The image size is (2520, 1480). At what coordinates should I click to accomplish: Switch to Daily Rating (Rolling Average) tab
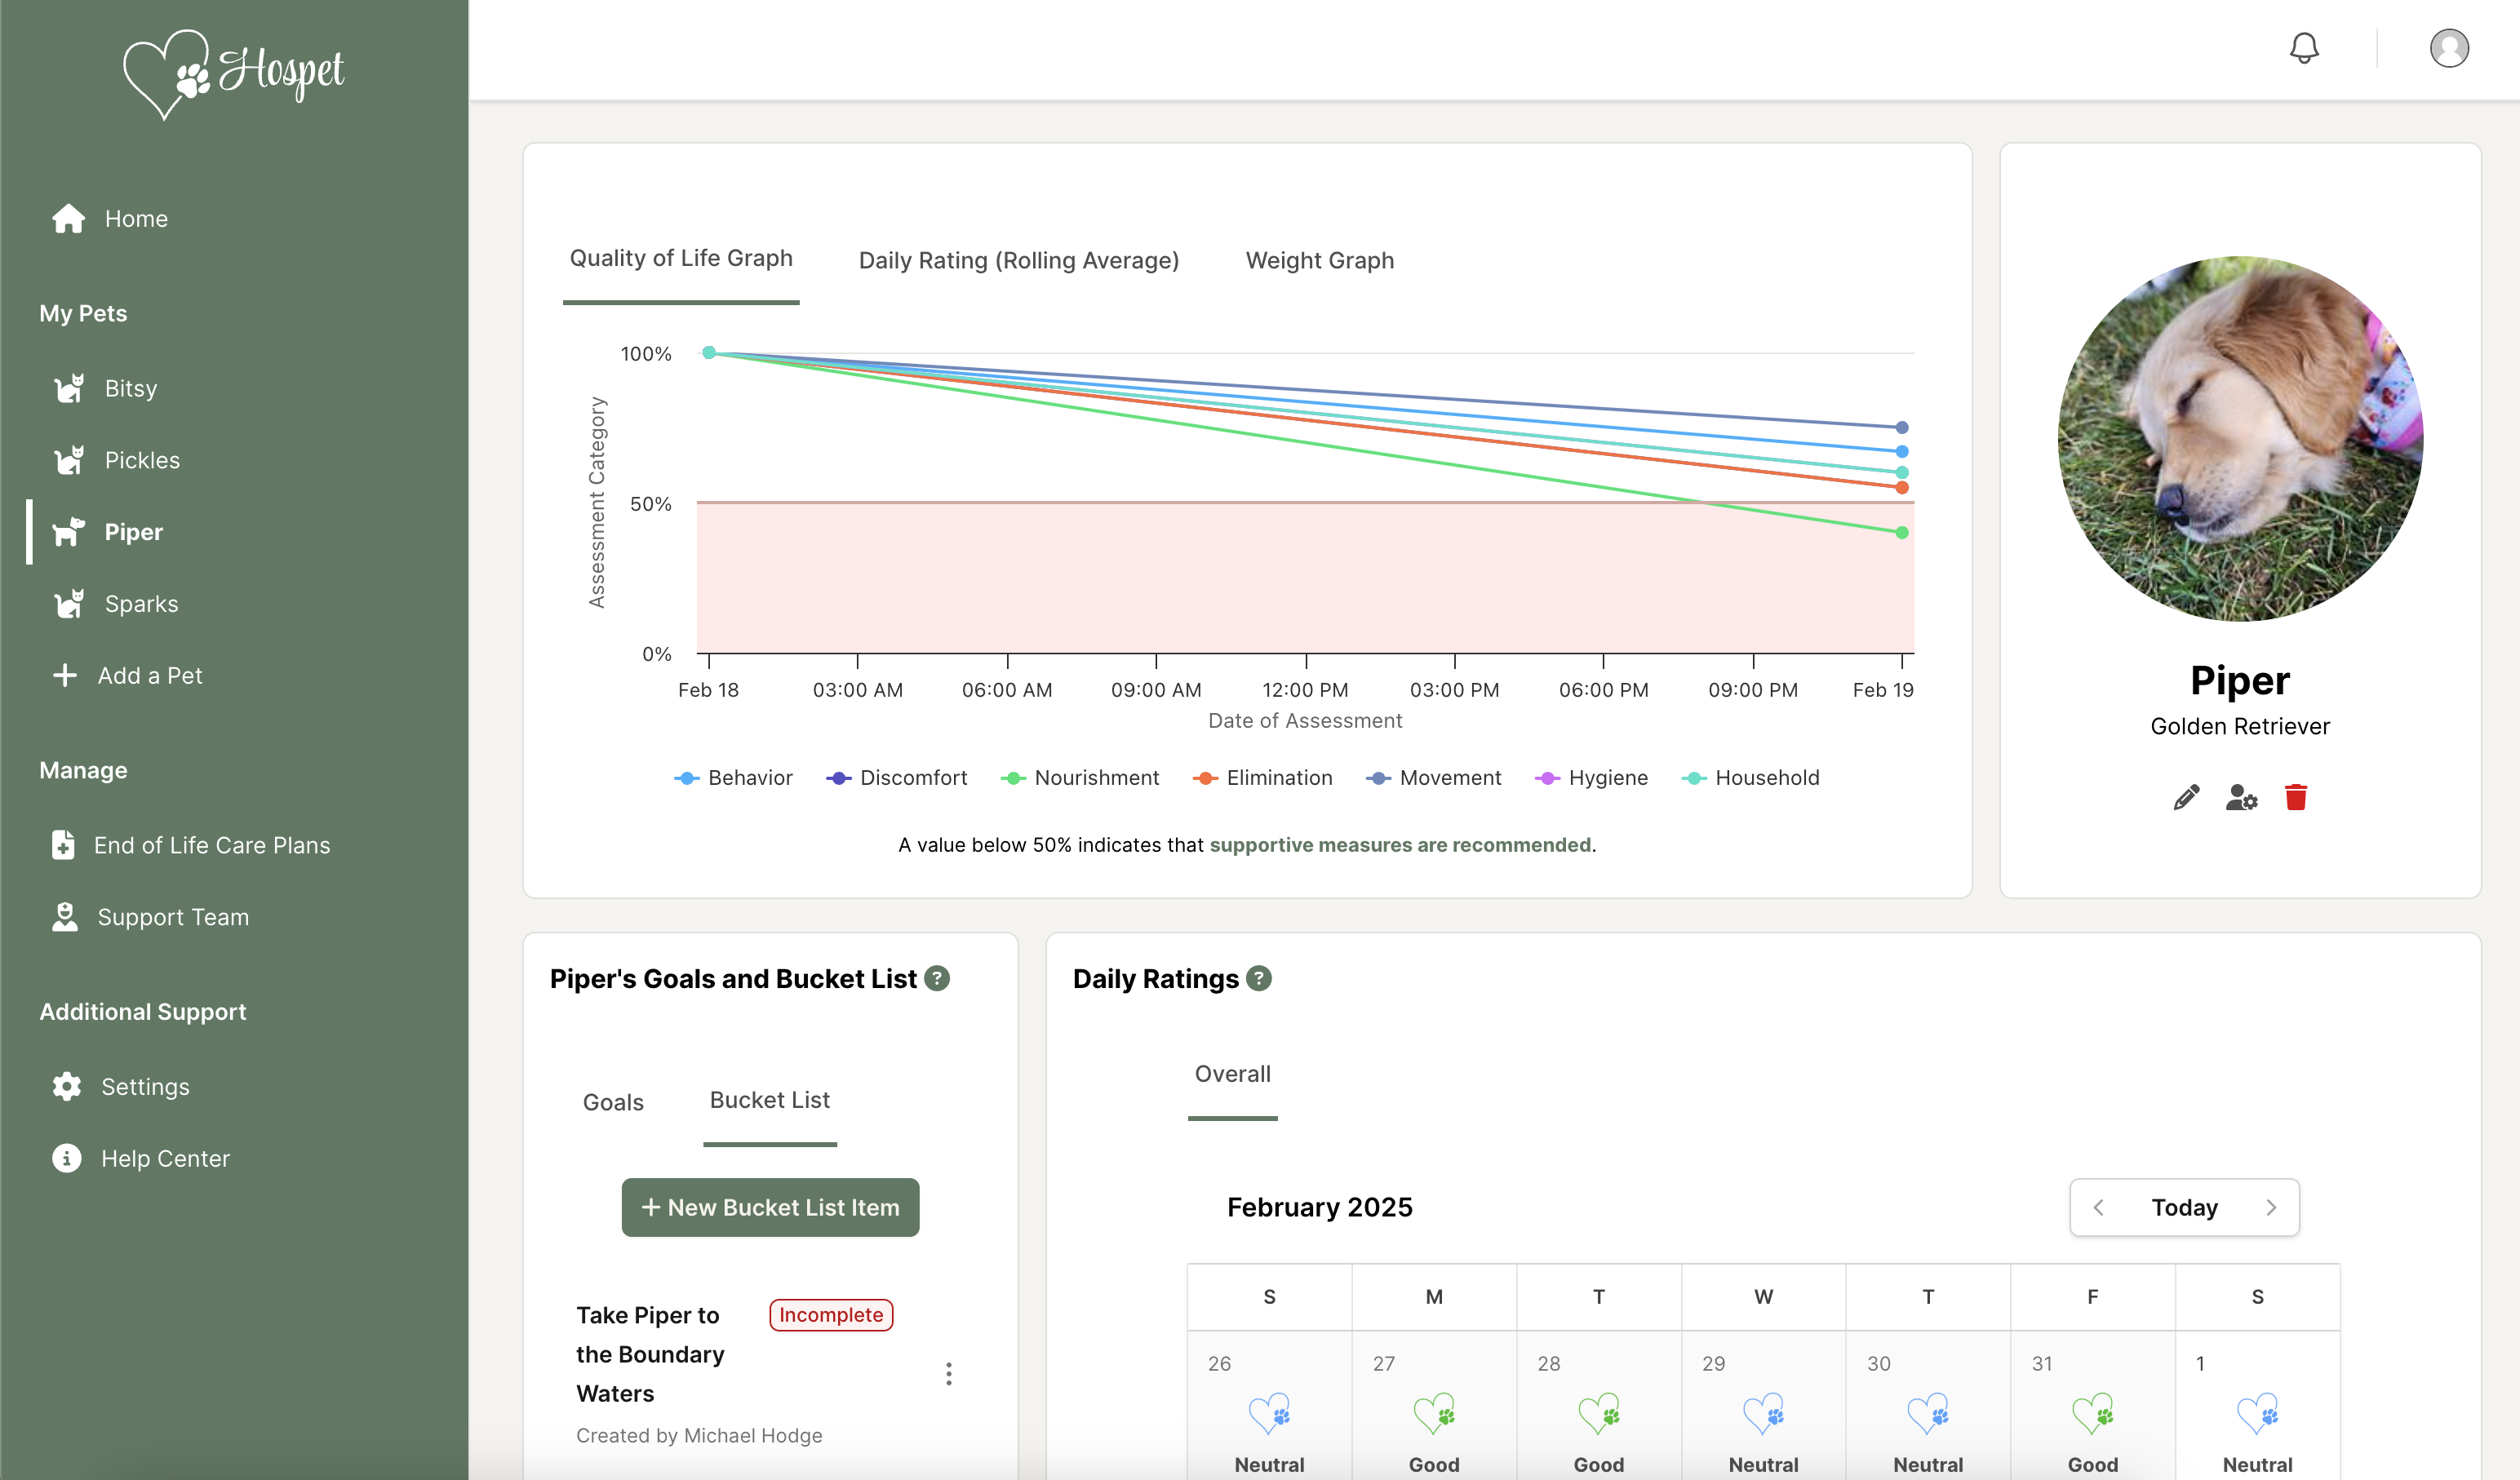coord(1019,260)
